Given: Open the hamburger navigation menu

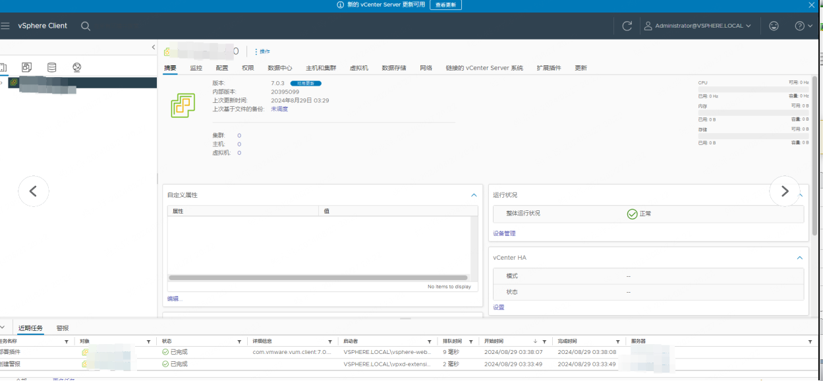Looking at the screenshot, I should click(5, 26).
